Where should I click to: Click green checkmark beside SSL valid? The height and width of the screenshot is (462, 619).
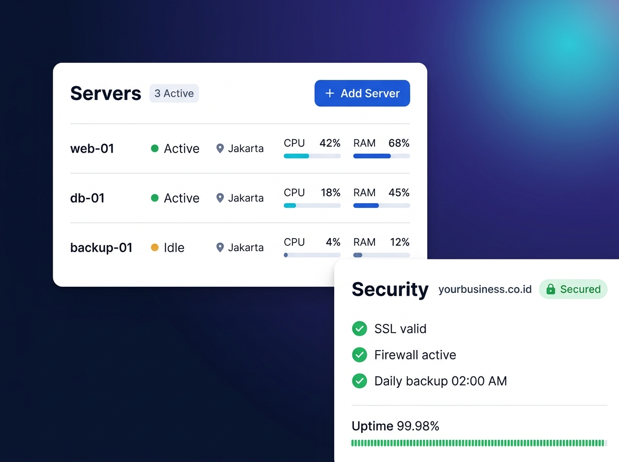click(359, 328)
